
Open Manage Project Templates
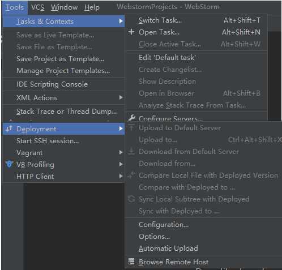tap(63, 71)
